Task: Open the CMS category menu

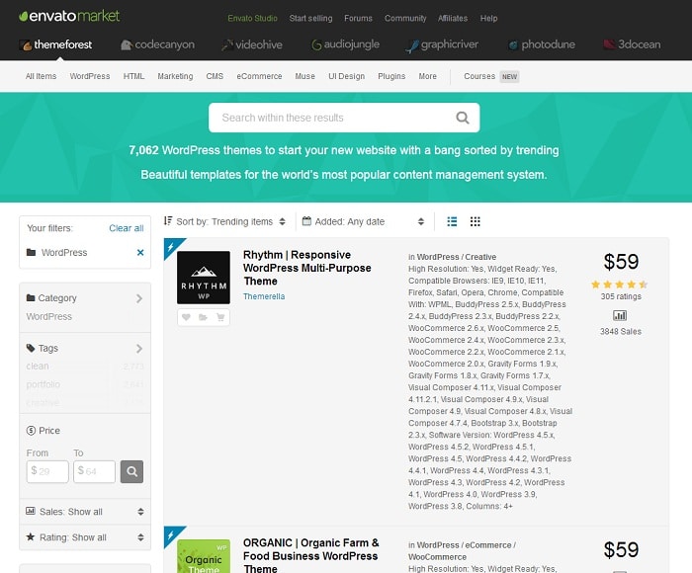Action: point(215,76)
